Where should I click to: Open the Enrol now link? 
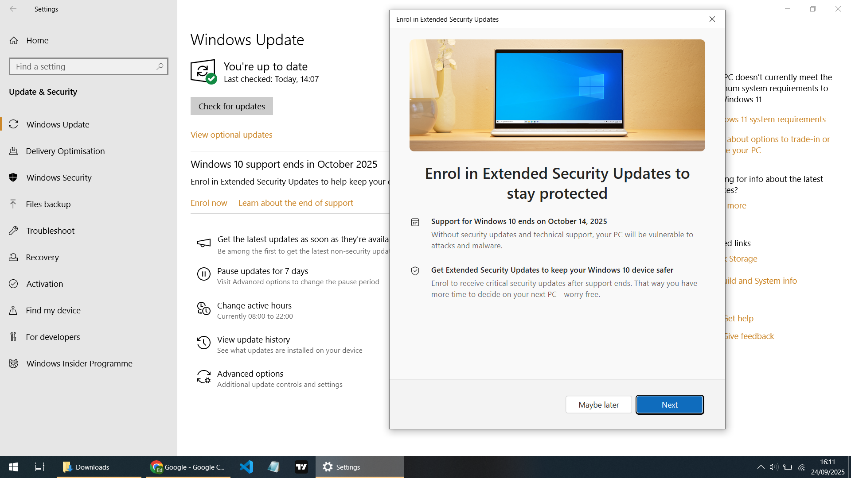[208, 203]
